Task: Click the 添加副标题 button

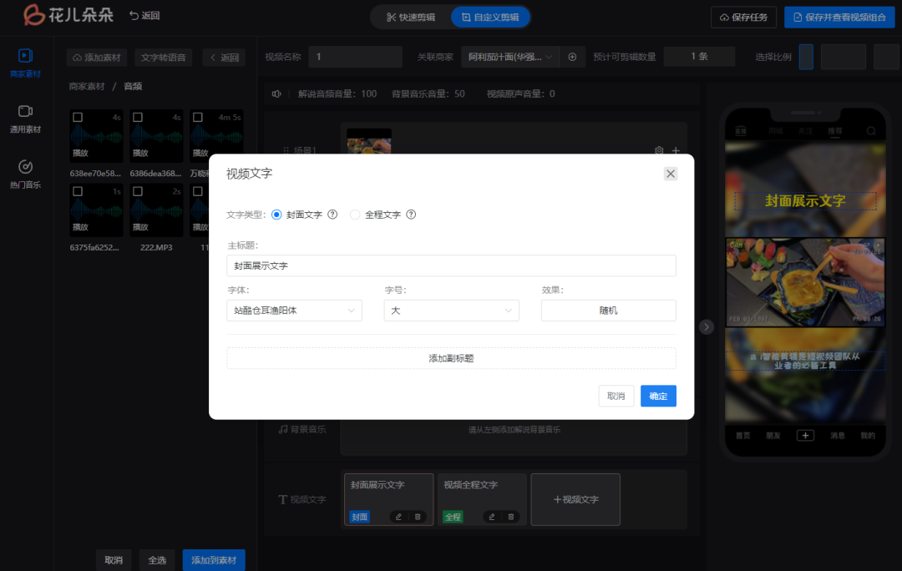Action: (x=451, y=358)
